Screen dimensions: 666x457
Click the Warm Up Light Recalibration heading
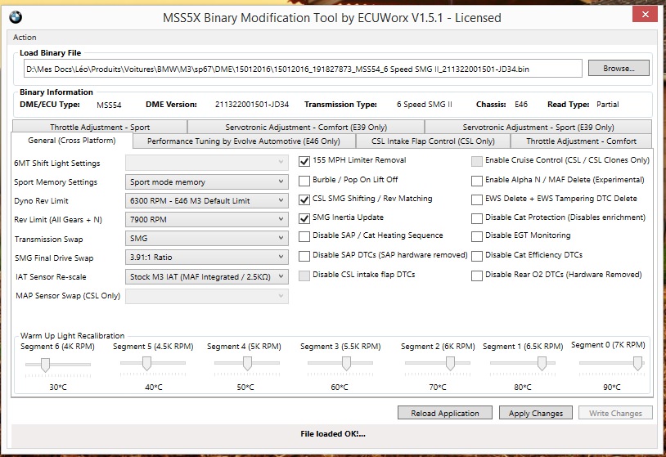point(72,336)
